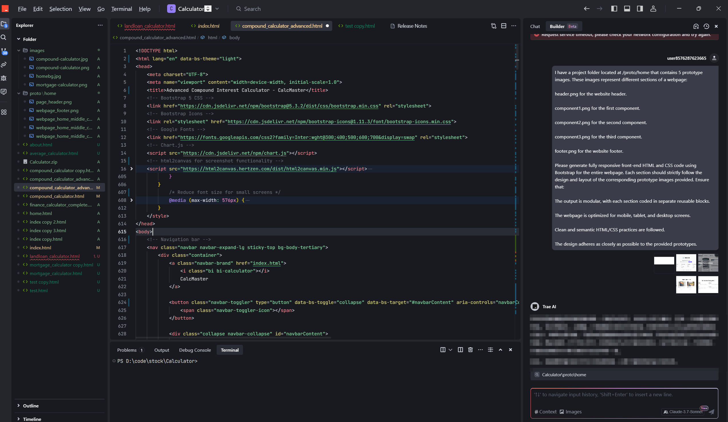Close the bottom terminal panel
This screenshot has width=728, height=422.
point(511,350)
